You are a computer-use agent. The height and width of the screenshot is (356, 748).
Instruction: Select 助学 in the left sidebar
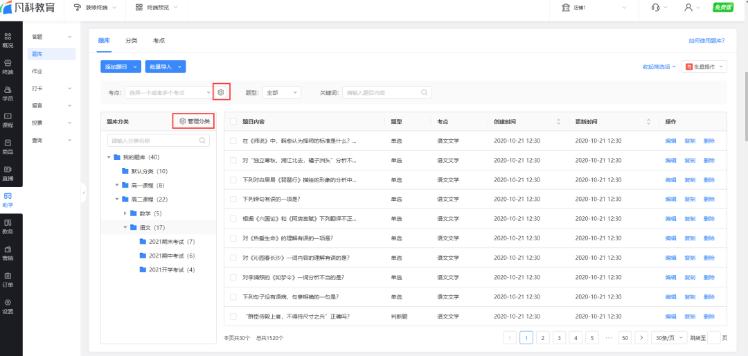pyautogui.click(x=8, y=200)
